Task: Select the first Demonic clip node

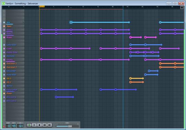Action: point(130,56)
